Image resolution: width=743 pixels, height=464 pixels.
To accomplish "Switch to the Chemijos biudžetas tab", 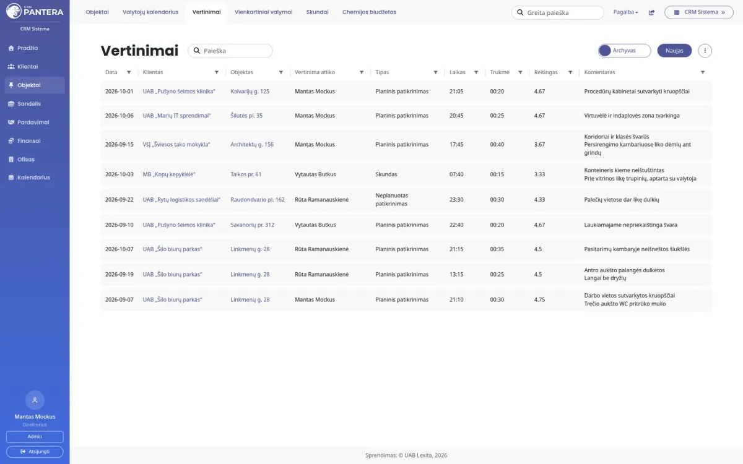I will click(369, 12).
